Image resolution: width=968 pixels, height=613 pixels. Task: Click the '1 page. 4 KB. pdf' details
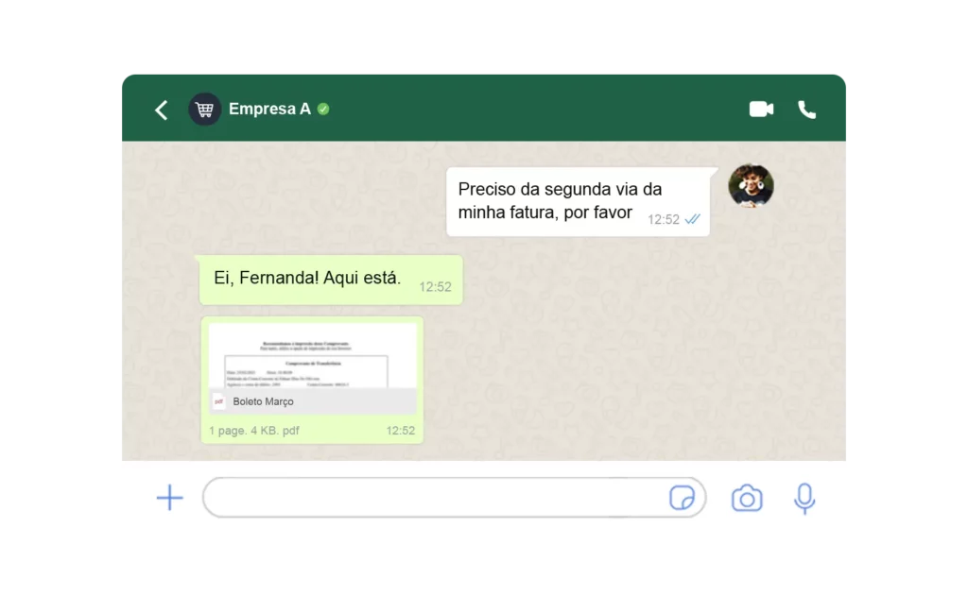tap(253, 431)
